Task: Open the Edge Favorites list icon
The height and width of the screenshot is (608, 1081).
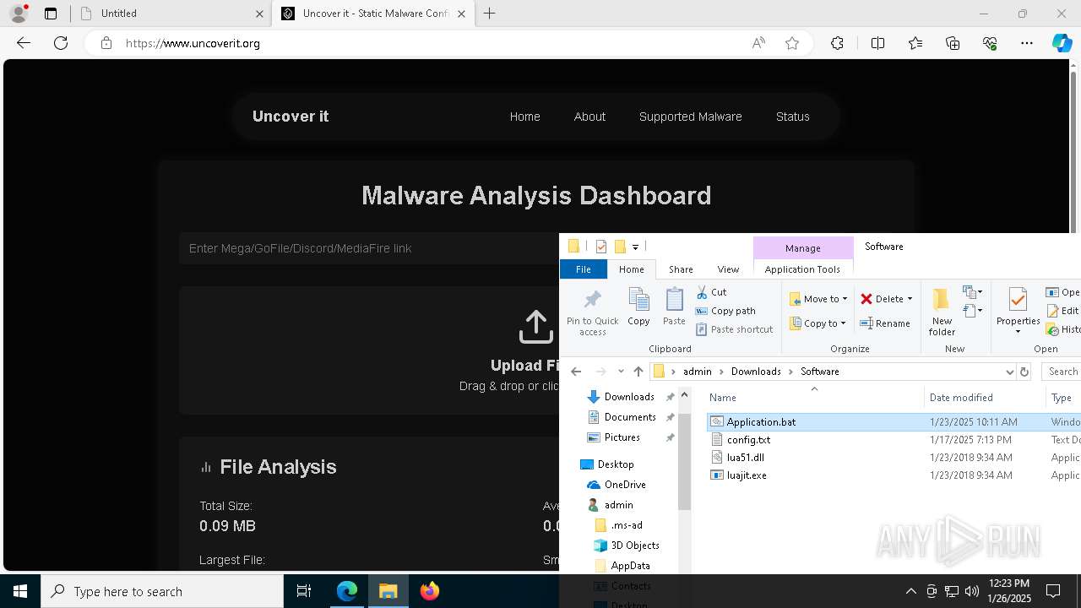Action: coord(915,43)
